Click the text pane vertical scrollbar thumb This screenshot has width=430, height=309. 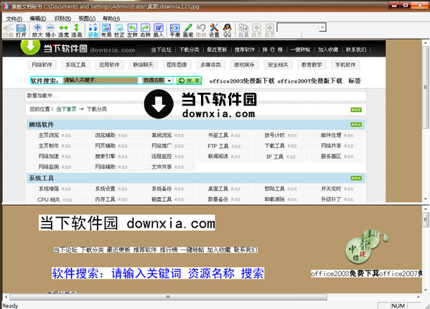[x=426, y=220]
